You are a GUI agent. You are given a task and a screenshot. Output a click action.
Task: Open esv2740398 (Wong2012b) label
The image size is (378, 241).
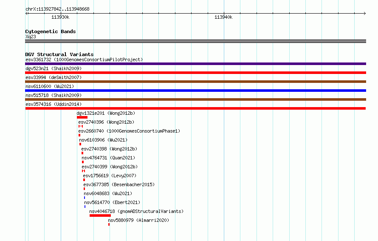tap(109, 149)
